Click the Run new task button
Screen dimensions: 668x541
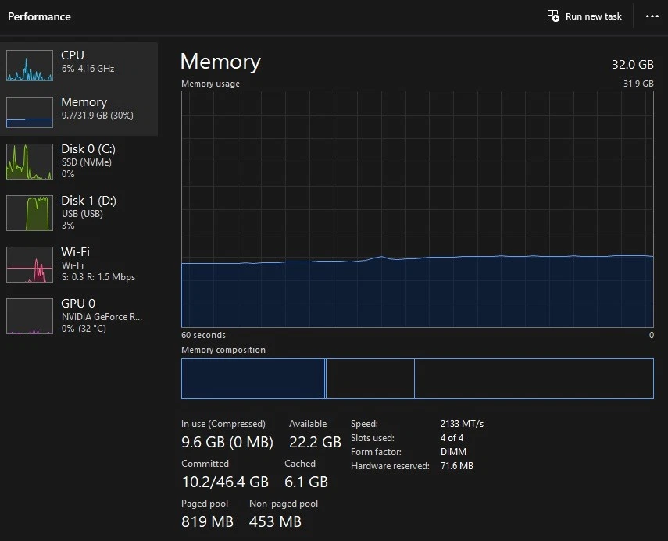(584, 16)
